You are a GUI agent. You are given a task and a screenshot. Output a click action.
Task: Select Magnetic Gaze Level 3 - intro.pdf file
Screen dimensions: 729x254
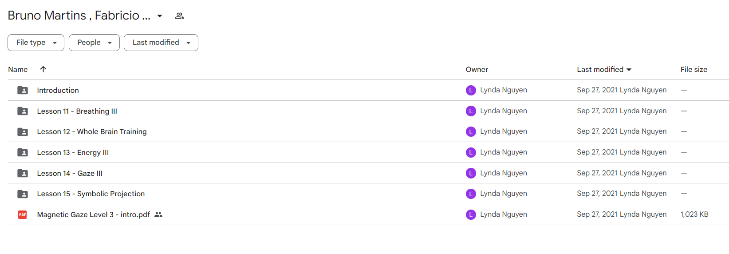[x=368, y=214]
